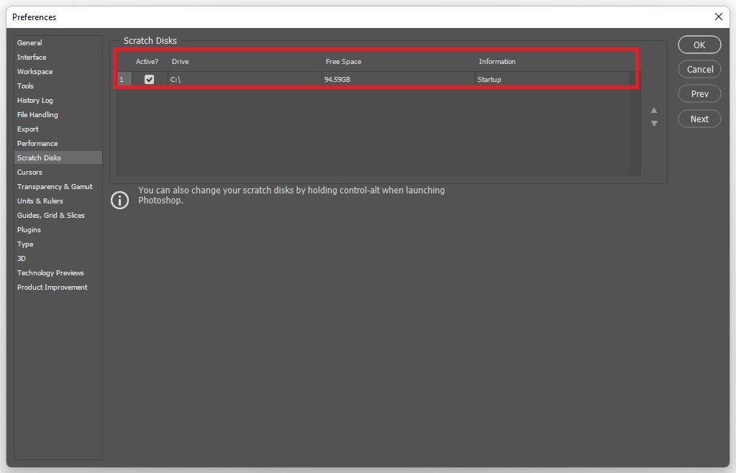The width and height of the screenshot is (736, 473).
Task: Show the Cursors preferences
Action: coord(30,173)
